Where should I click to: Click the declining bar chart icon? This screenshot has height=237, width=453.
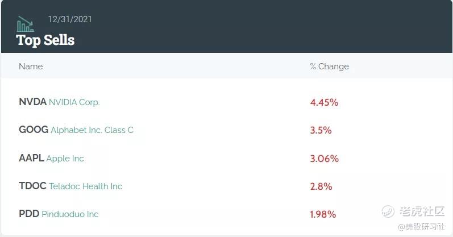coord(25,24)
